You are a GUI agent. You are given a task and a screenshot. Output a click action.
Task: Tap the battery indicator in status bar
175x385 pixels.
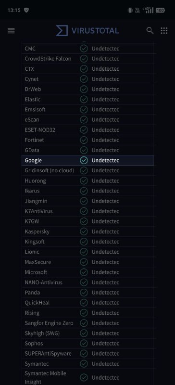pos(160,10)
